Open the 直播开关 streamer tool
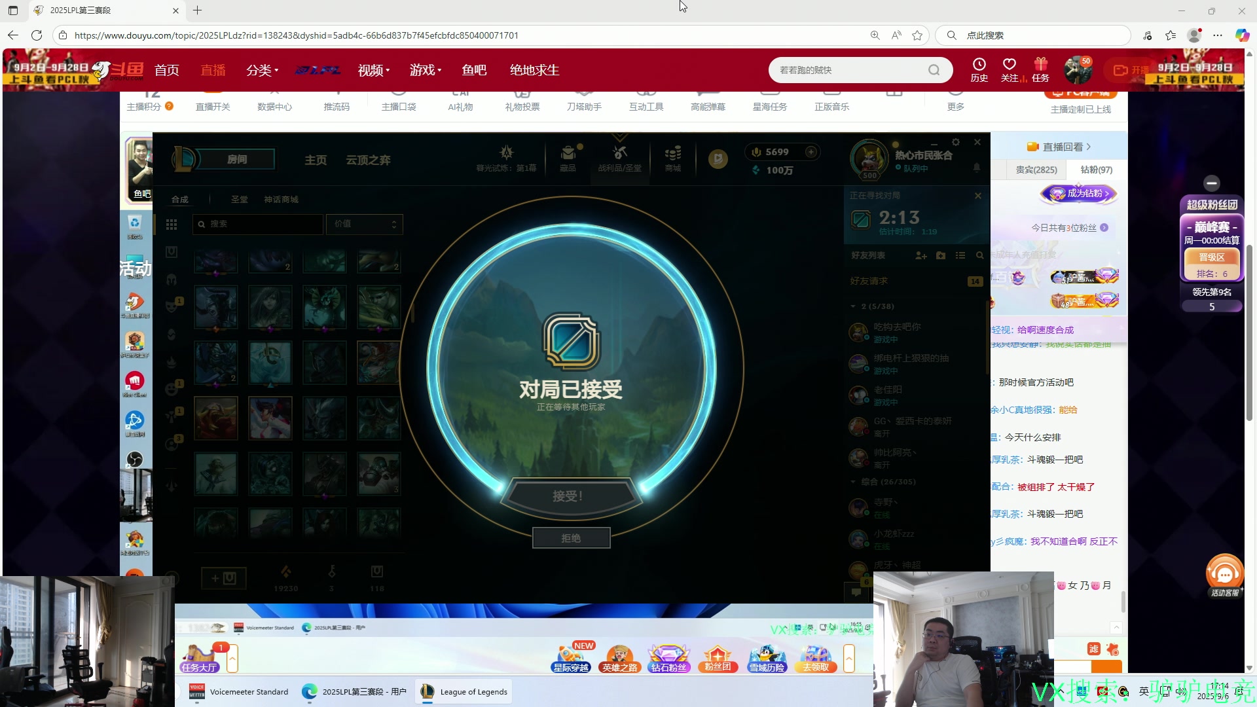 pyautogui.click(x=213, y=107)
